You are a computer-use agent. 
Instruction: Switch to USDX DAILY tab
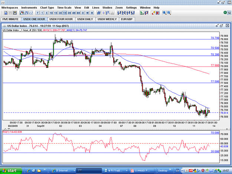(x=85, y=19)
